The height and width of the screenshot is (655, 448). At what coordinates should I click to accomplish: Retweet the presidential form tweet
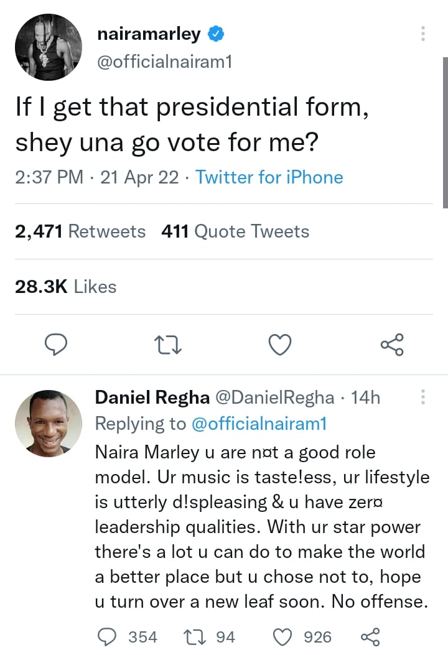[x=168, y=344]
